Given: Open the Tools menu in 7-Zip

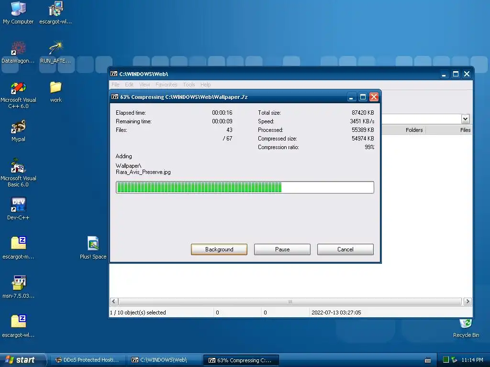Looking at the screenshot, I should (x=189, y=85).
